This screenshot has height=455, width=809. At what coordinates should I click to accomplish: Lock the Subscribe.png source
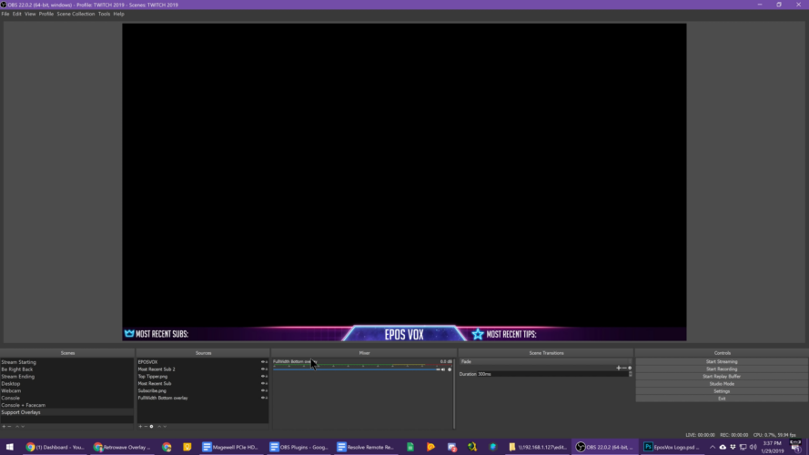[267, 391]
